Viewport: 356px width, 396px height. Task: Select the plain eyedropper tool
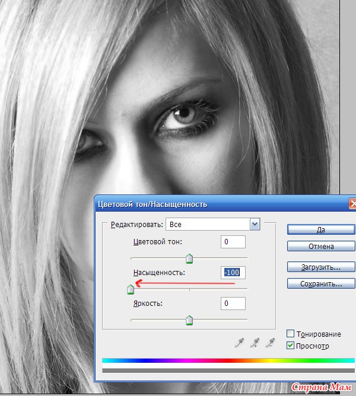point(239,343)
